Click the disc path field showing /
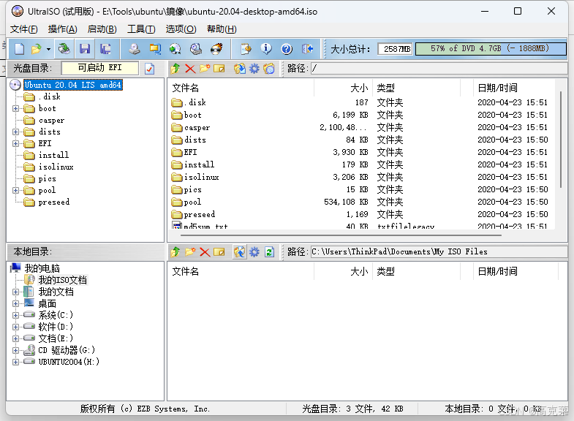Image resolution: width=574 pixels, height=421 pixels. (439, 69)
